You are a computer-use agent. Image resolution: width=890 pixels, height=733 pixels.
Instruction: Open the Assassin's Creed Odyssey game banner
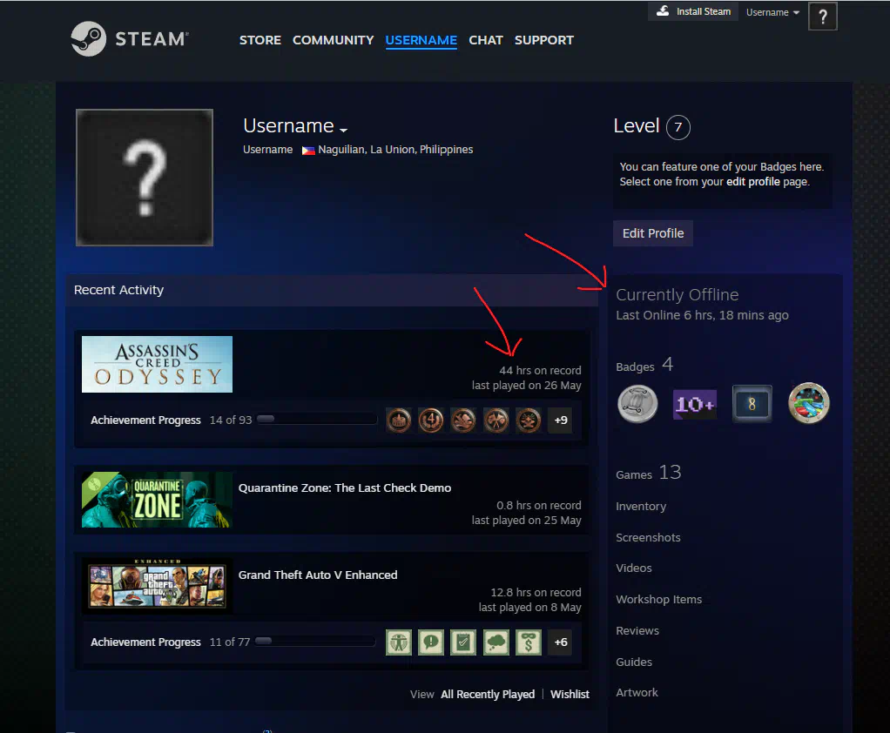(x=158, y=364)
